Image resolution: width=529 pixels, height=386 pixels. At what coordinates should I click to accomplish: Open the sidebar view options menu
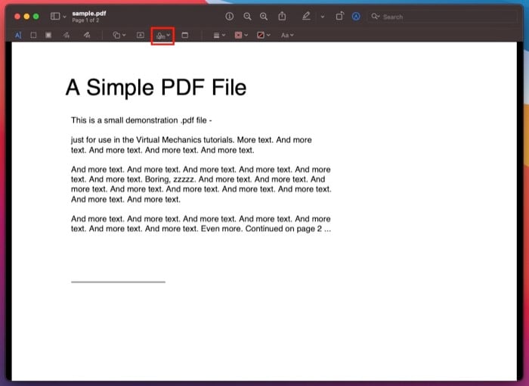[x=58, y=16]
